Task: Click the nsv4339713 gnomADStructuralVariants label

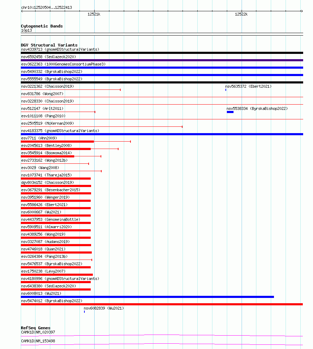Action: coord(60,49)
